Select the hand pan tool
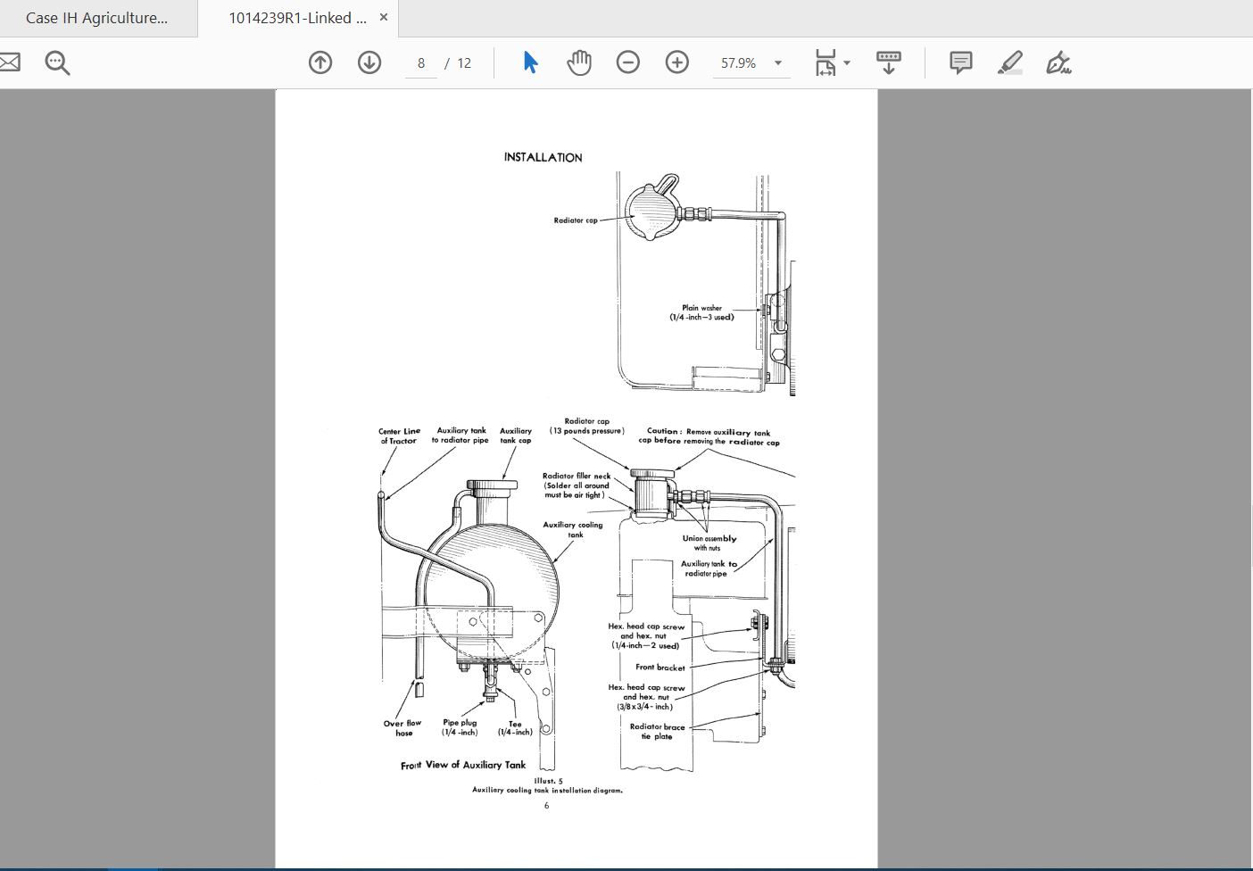Image resolution: width=1253 pixels, height=871 pixels. coord(579,62)
